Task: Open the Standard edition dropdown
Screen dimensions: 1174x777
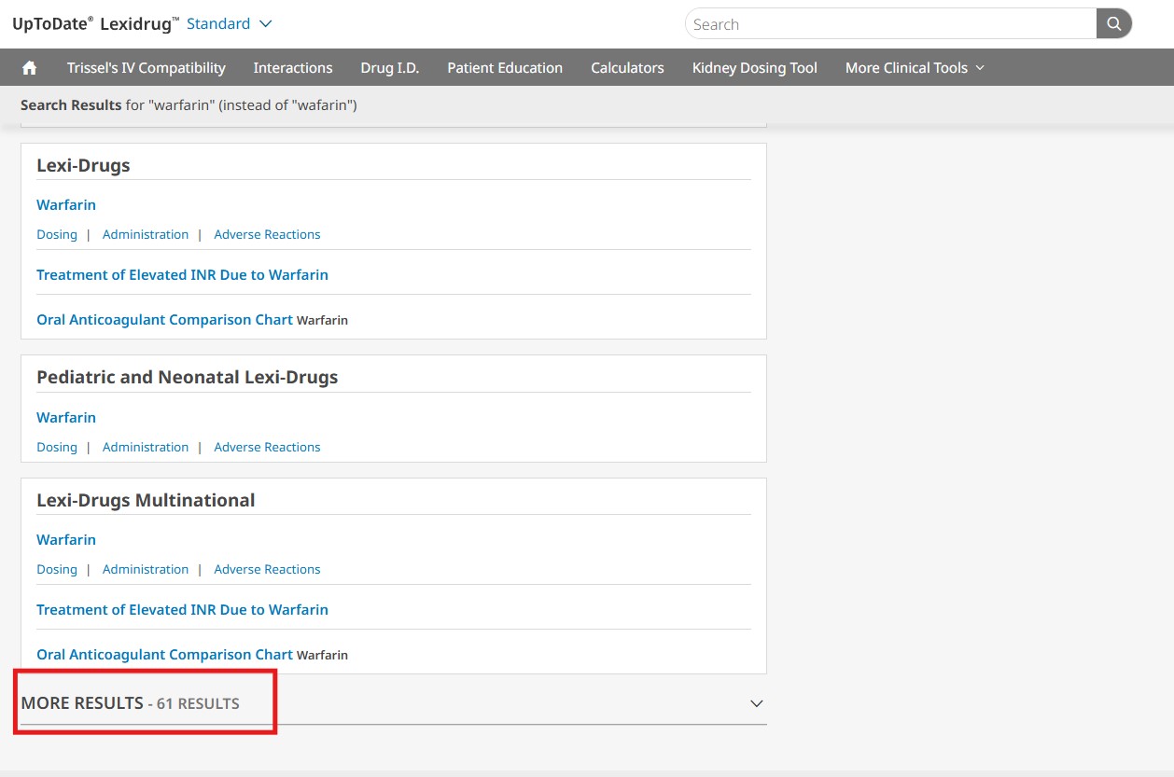Action: (x=229, y=23)
